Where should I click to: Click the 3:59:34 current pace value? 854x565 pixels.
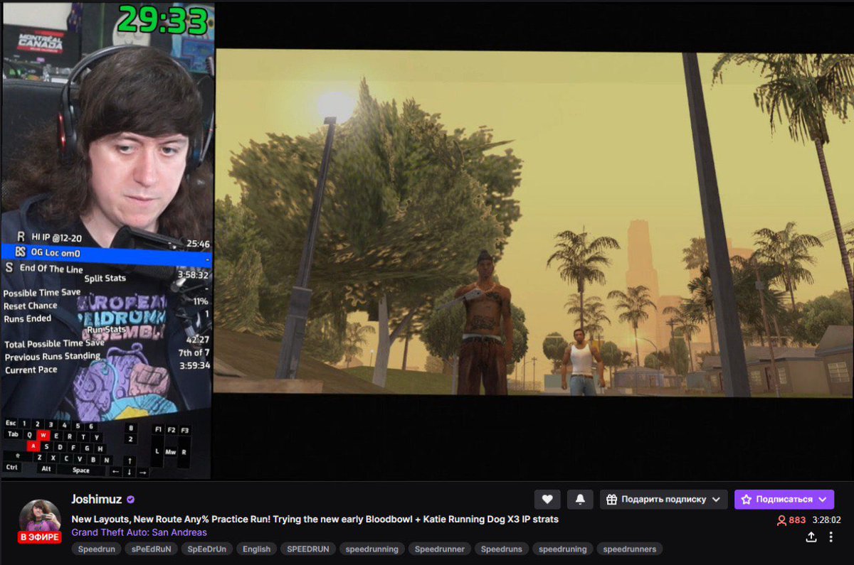tap(194, 365)
